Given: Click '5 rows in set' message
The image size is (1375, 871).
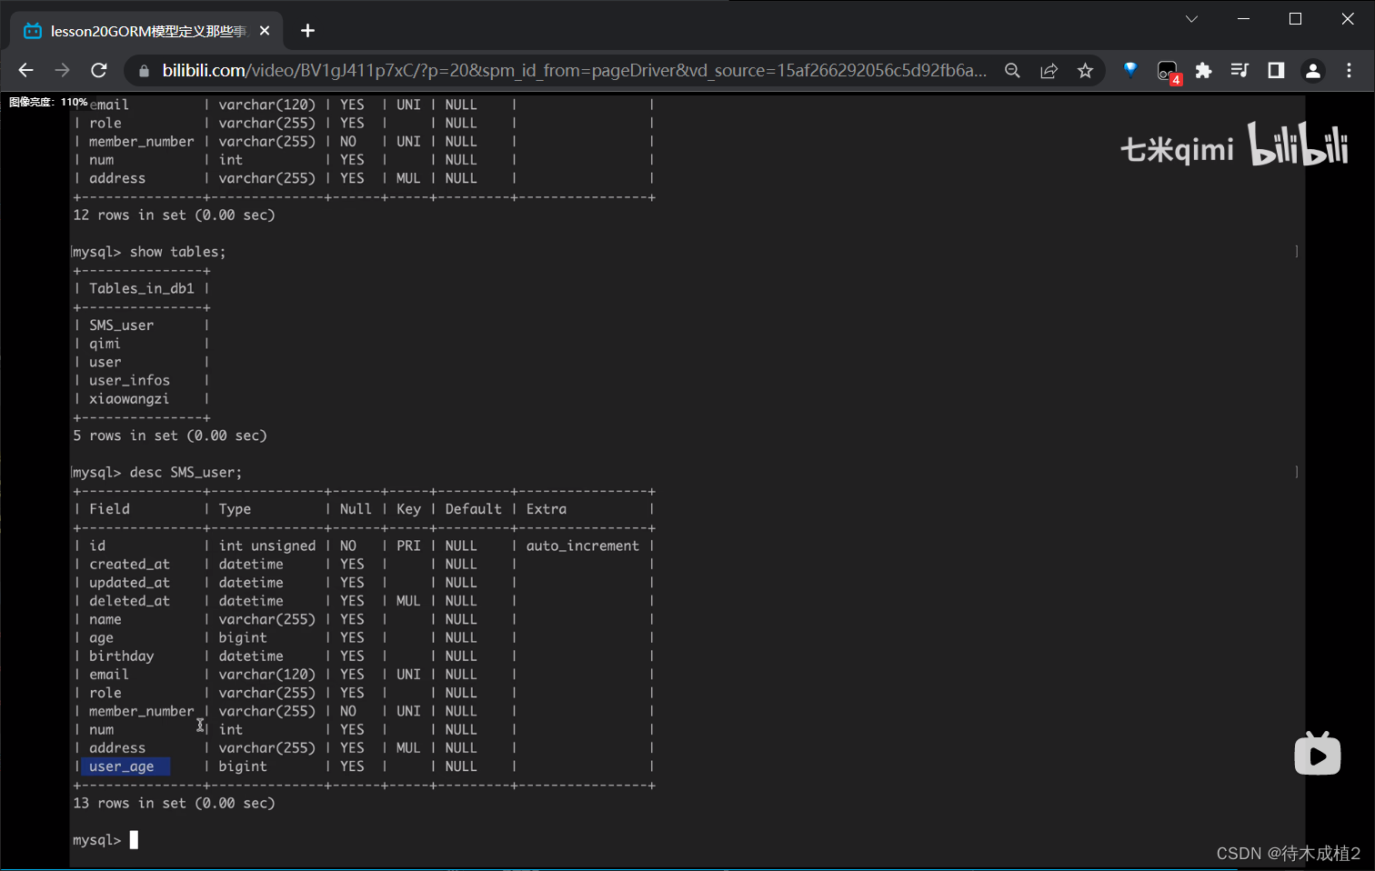Looking at the screenshot, I should (x=170, y=435).
